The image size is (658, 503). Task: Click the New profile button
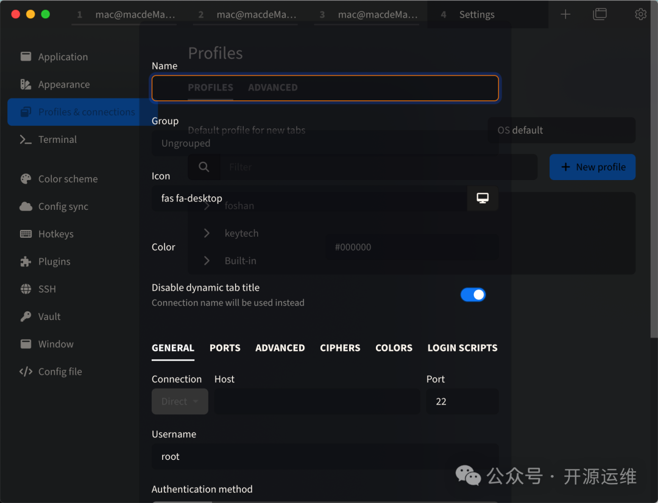[x=592, y=167]
